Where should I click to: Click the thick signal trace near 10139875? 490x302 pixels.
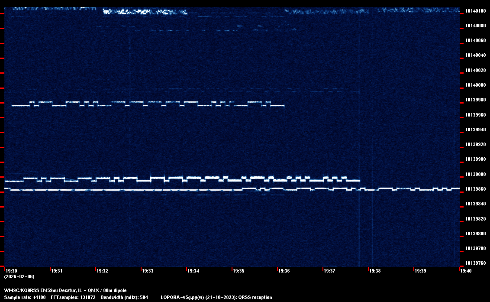coord(173,179)
